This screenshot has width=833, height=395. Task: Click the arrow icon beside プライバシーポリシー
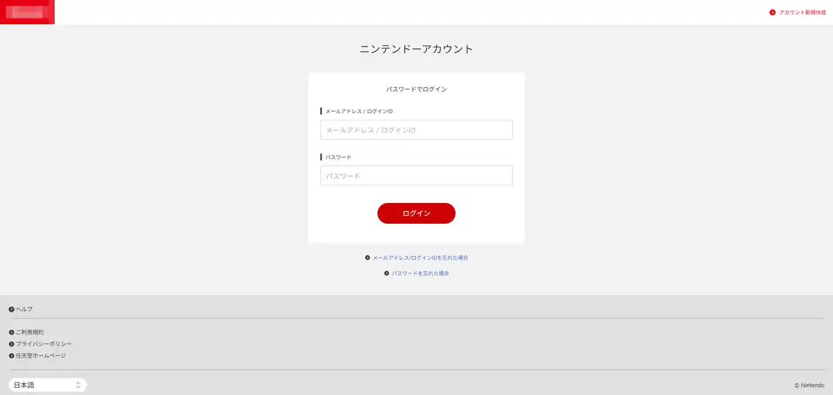pos(12,344)
